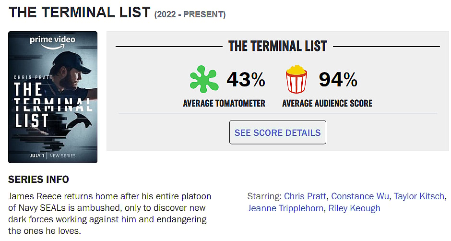Click the popcorn bucket audience icon
This screenshot has width=451, height=241.
[296, 80]
